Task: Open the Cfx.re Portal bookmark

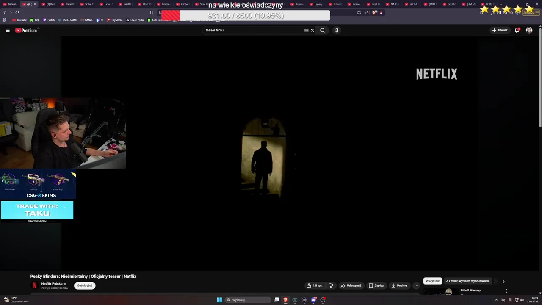Action: point(135,20)
